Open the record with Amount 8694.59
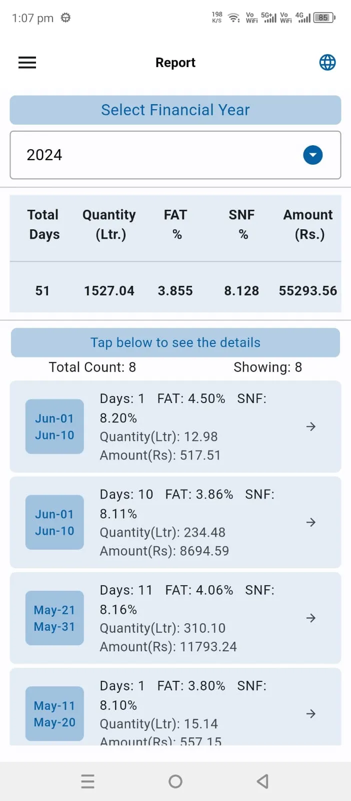Screen dimensions: 351x801 pyautogui.click(x=175, y=522)
